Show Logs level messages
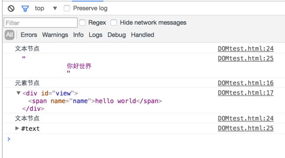This screenshot has height=158, width=285. tap(96, 35)
